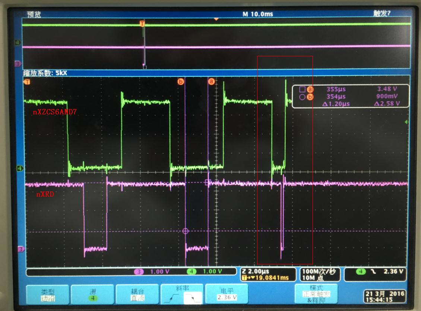421x311 pixels.
Task: Click the Δ1.20µs time delta value
Action: (x=336, y=104)
